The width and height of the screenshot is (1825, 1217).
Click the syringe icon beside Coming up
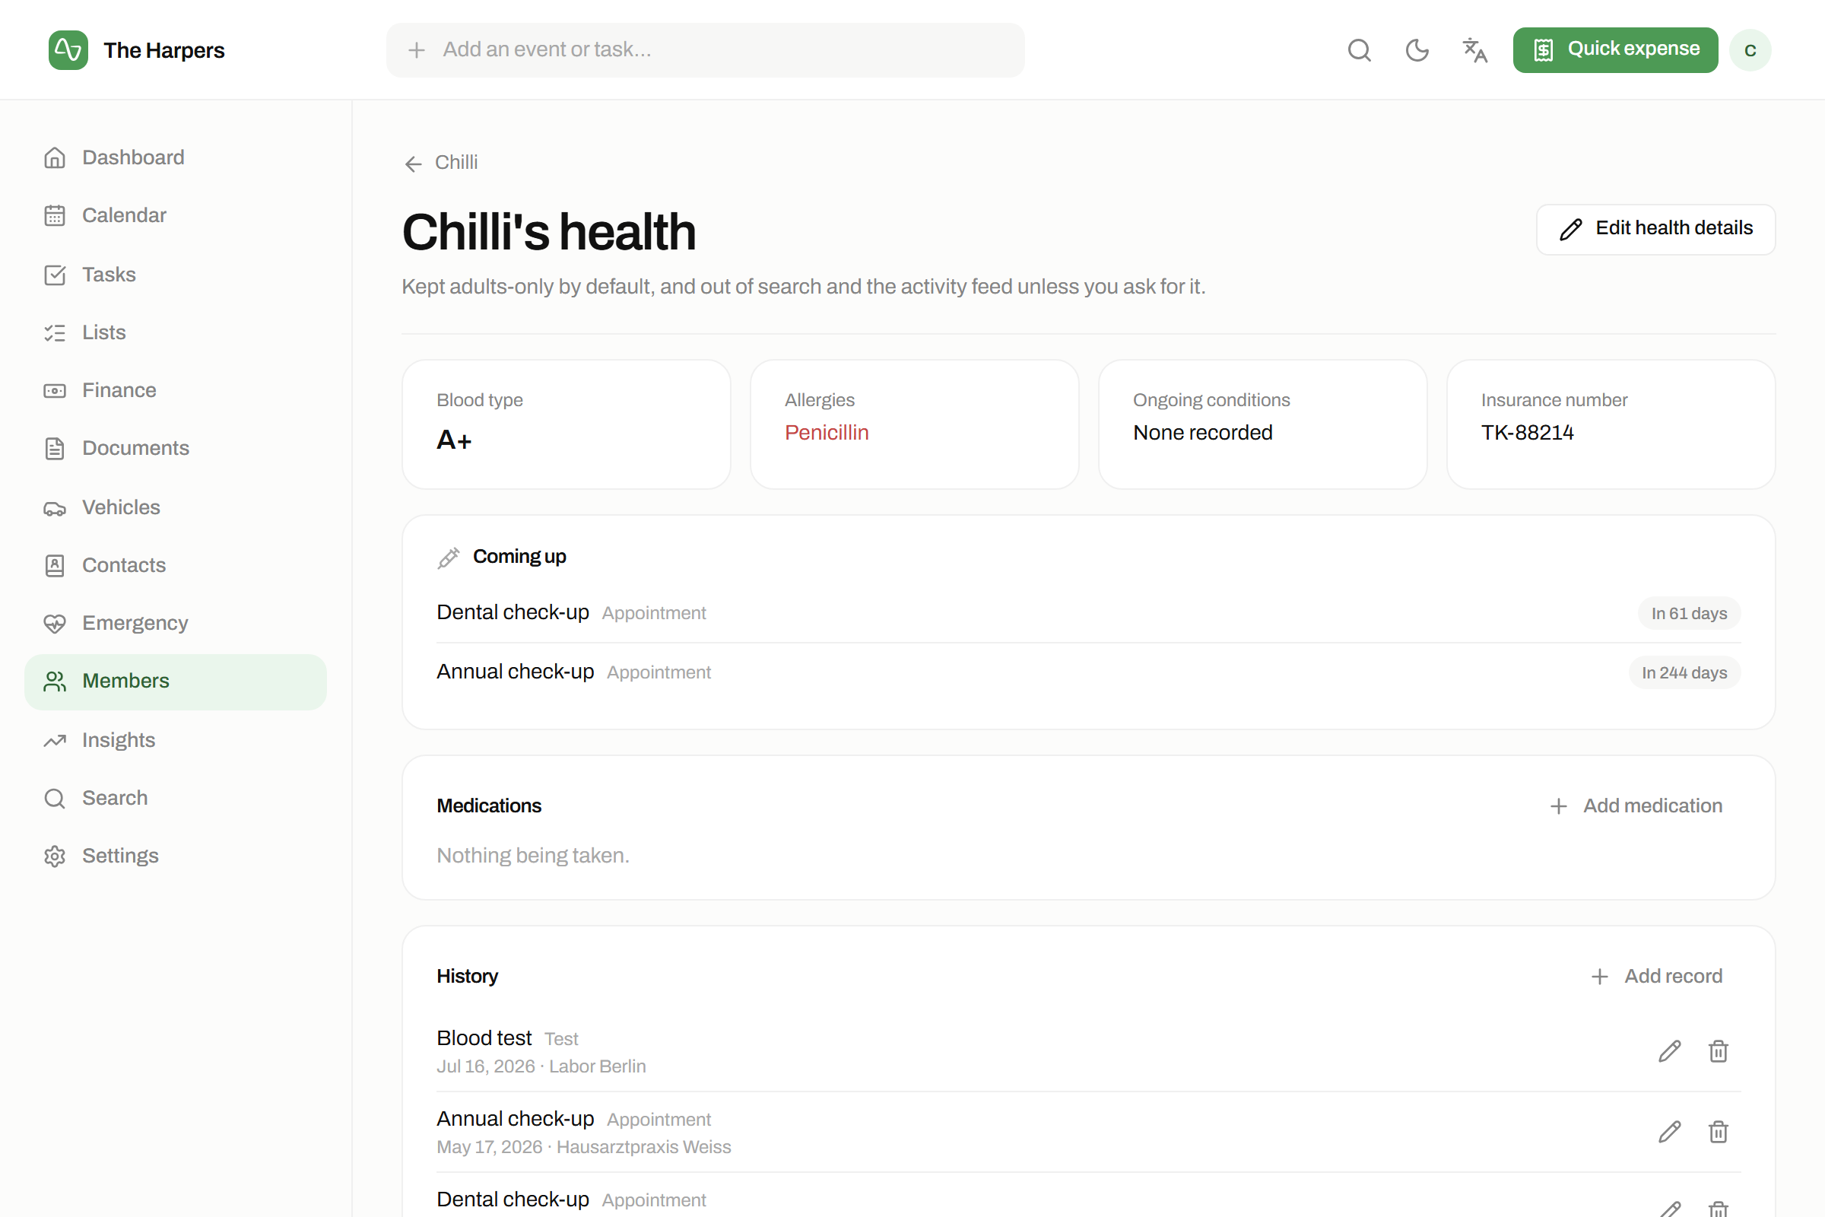tap(449, 558)
